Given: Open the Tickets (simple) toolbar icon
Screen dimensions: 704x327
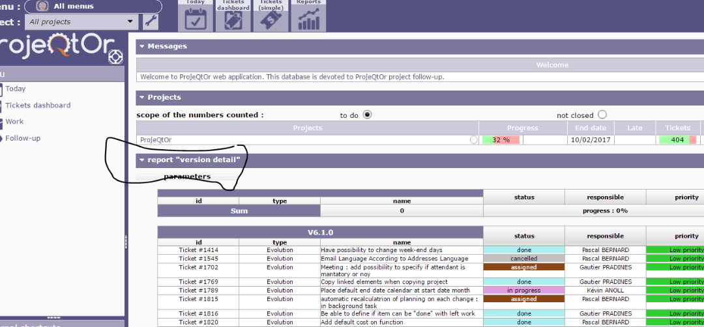Looking at the screenshot, I should [271, 18].
